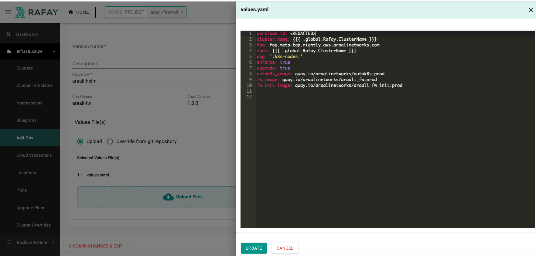
Task: Open PSPs sidebar entry
Action: tap(22, 190)
